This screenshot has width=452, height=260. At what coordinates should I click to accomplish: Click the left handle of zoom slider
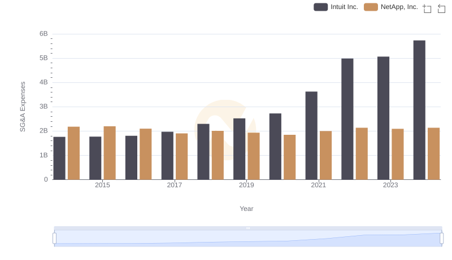[54, 239]
